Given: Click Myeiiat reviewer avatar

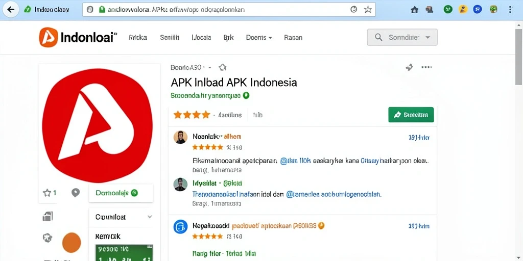Looking at the screenshot, I should 180,185.
